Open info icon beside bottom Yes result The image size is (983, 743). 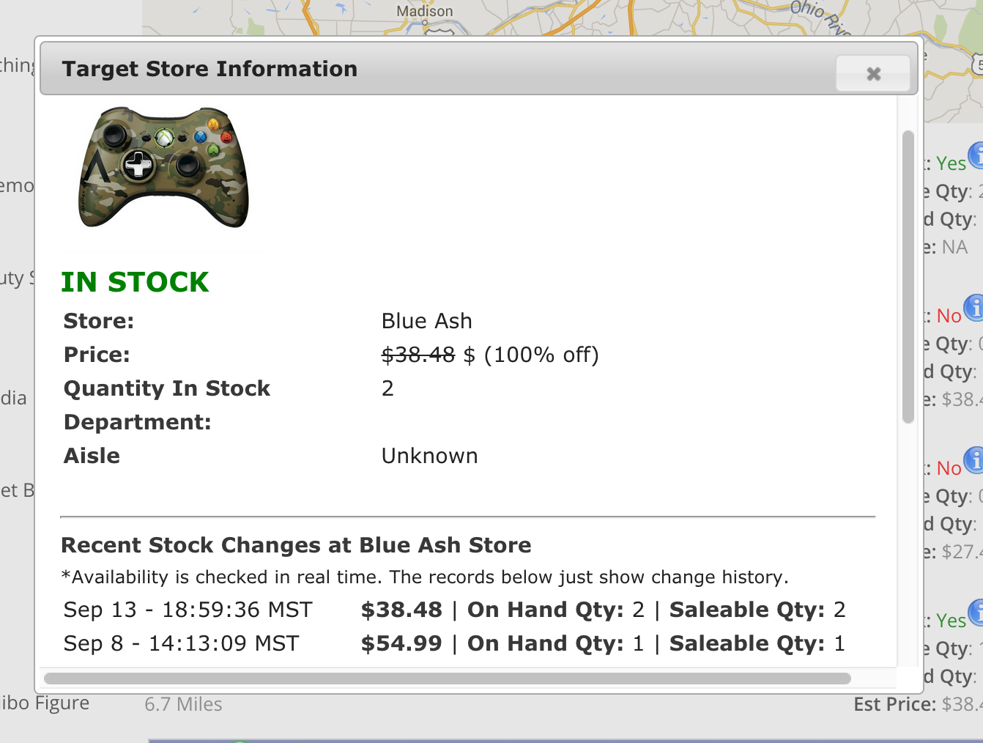[976, 613]
